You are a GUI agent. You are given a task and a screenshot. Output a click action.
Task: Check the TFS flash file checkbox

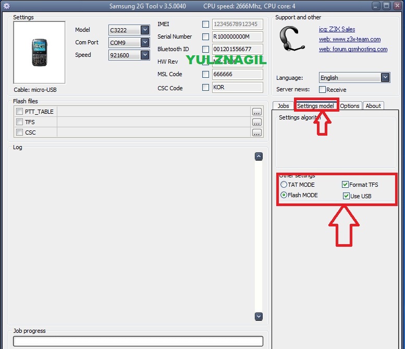[x=19, y=122]
